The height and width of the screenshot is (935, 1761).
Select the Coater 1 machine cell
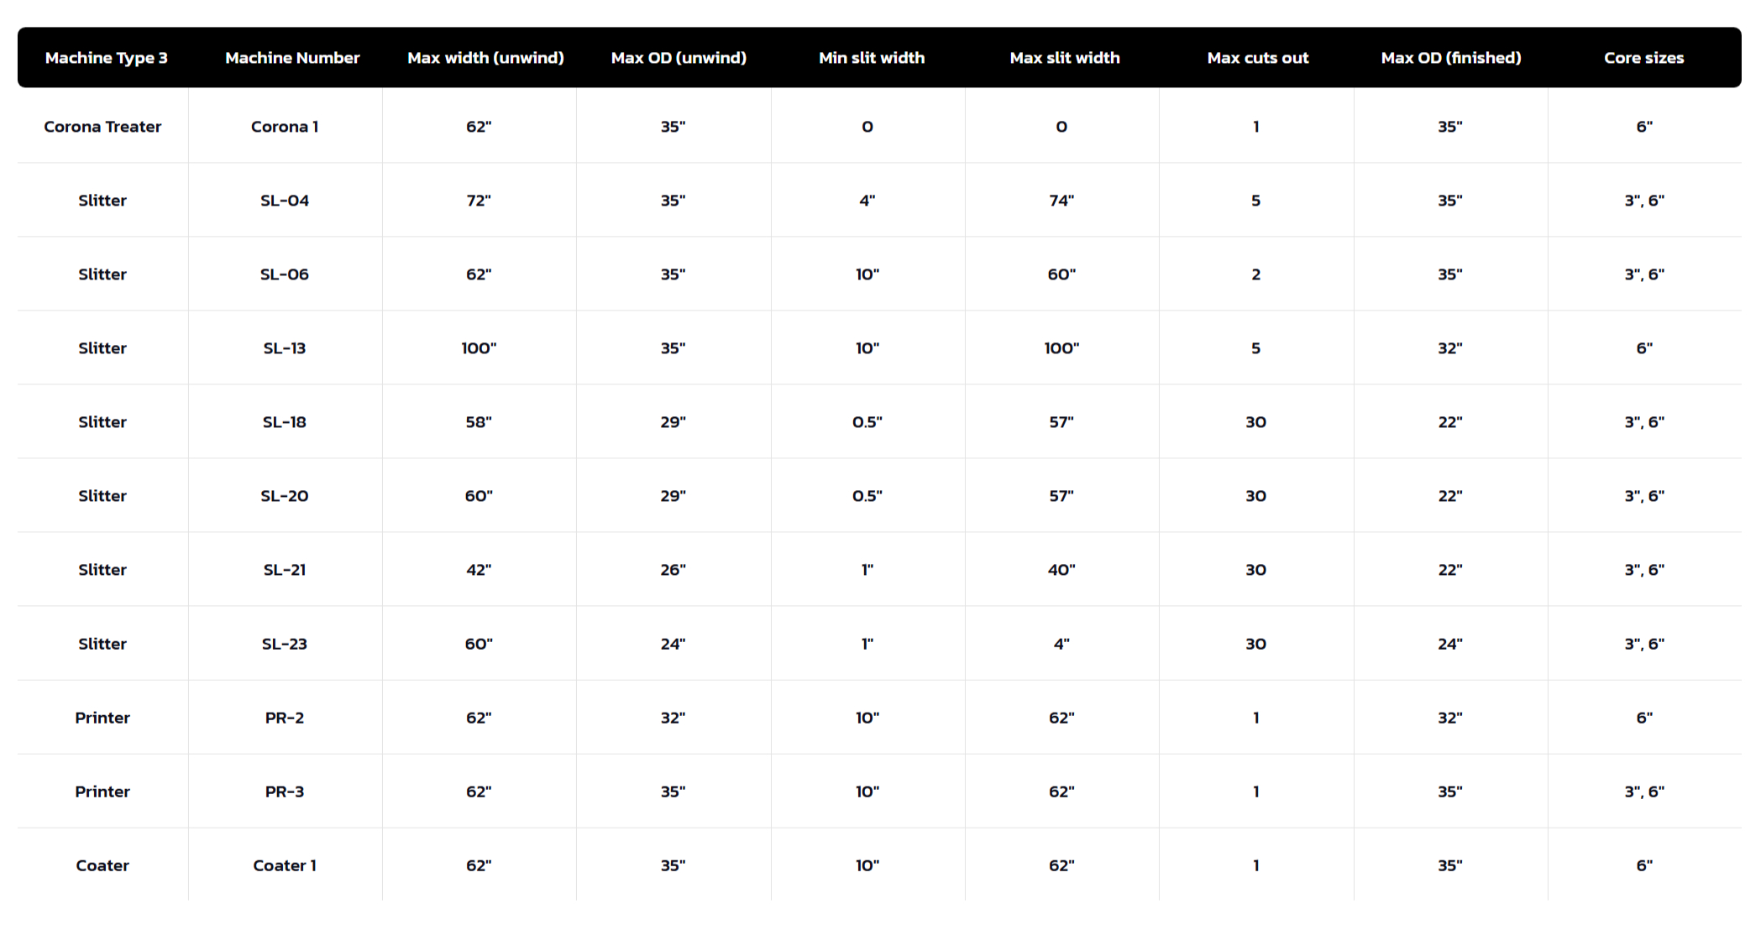coord(285,865)
